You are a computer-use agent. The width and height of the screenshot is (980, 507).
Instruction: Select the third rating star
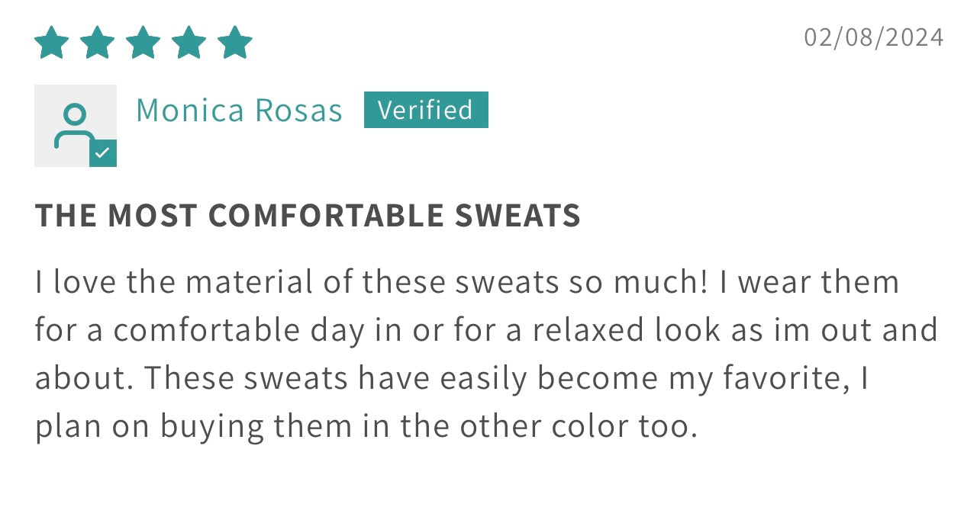143,43
